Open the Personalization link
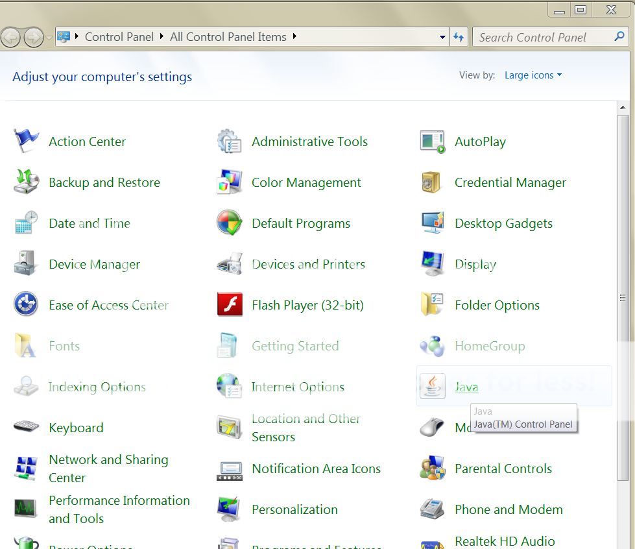 tap(294, 509)
